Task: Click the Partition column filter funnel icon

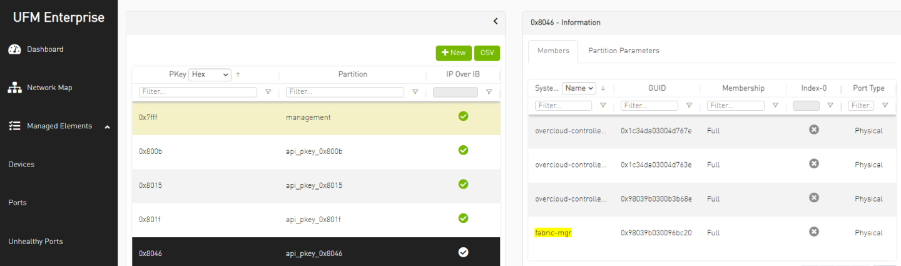Action: click(415, 92)
